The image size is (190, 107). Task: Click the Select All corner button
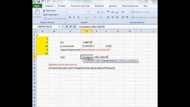[34, 31]
